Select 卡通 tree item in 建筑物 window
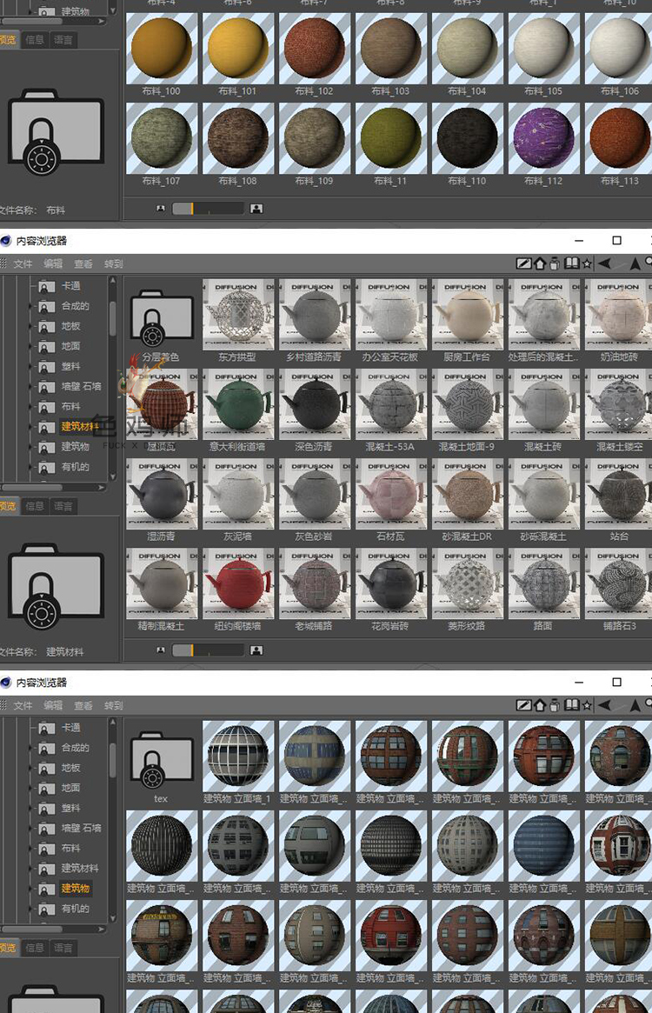 [x=71, y=728]
